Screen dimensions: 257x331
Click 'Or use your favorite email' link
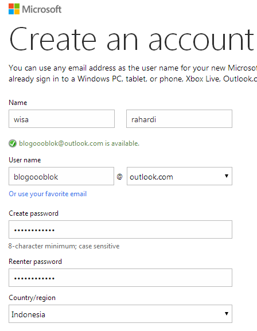[48, 194]
